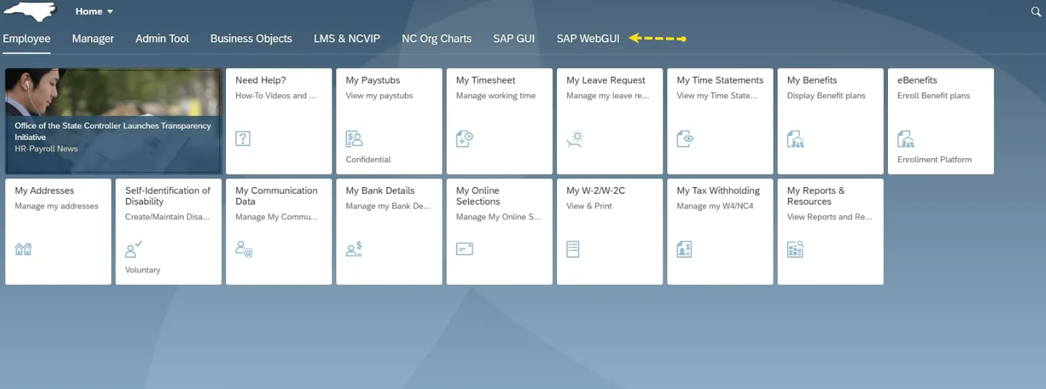
Task: Open the NC Org Charts tab
Action: (x=437, y=38)
